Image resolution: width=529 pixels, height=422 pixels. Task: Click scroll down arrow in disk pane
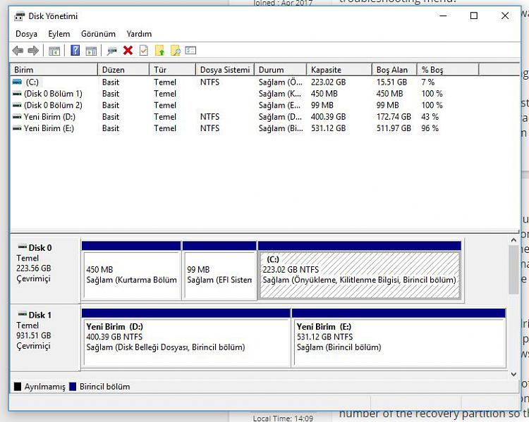(x=513, y=375)
